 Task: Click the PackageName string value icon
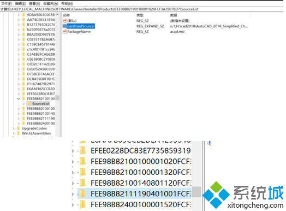(x=64, y=32)
